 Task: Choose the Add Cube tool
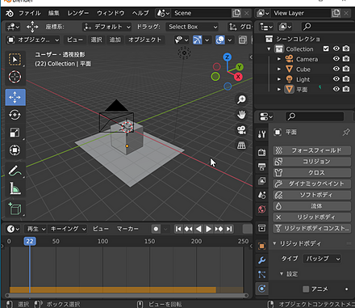coord(15,209)
